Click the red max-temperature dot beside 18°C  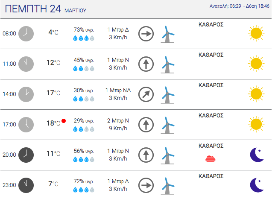64,121
